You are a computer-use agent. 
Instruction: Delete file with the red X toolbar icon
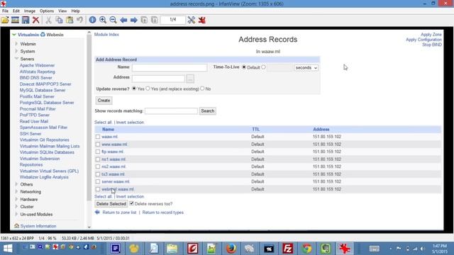coord(36,20)
